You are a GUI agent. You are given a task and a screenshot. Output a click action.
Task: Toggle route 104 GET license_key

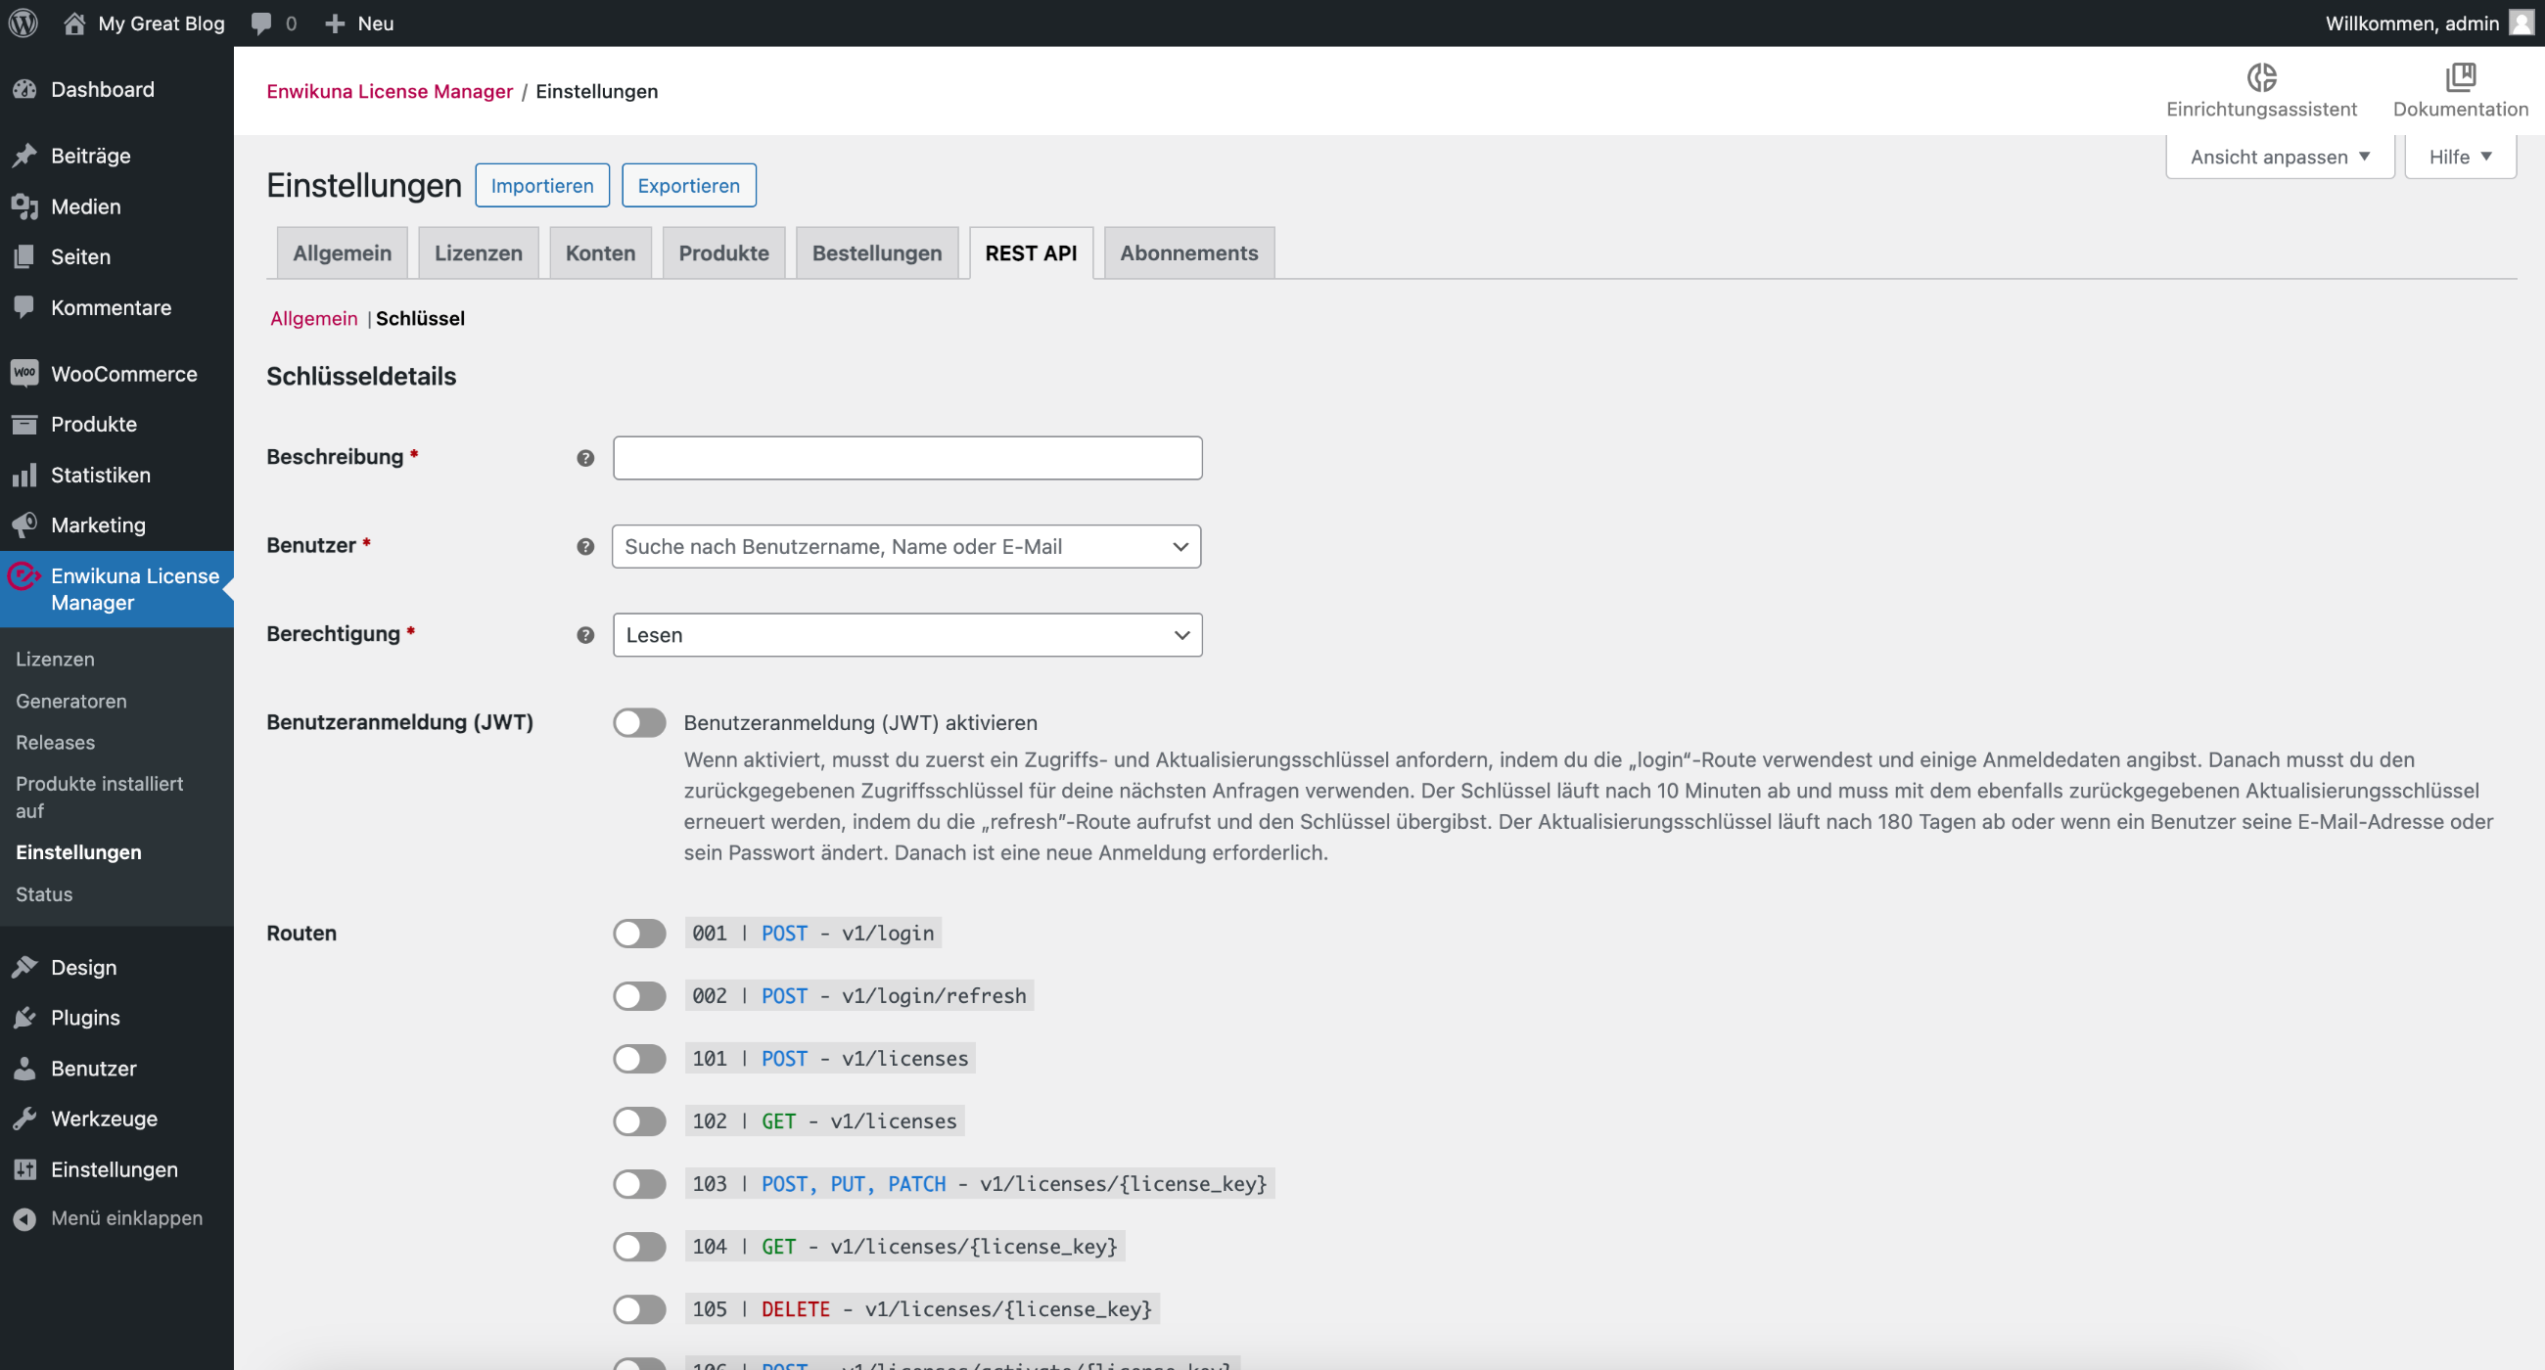tap(639, 1247)
